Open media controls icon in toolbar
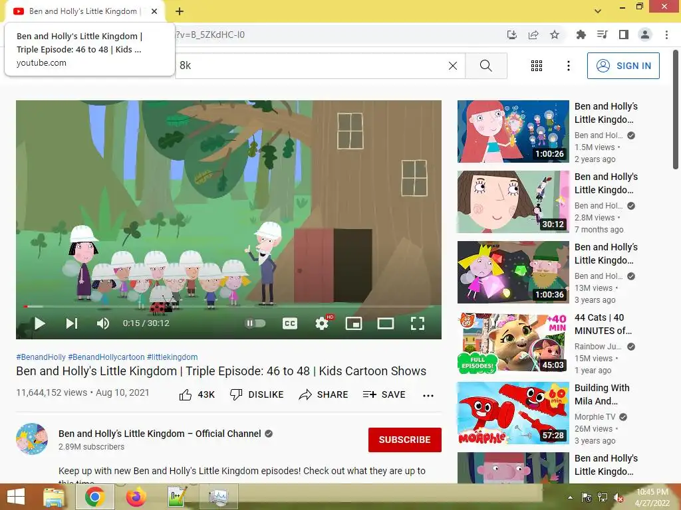Viewport: 681px width, 510px height. (602, 35)
